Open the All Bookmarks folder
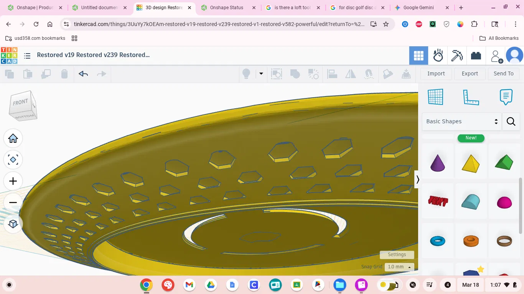The image size is (524, 294). [x=499, y=38]
